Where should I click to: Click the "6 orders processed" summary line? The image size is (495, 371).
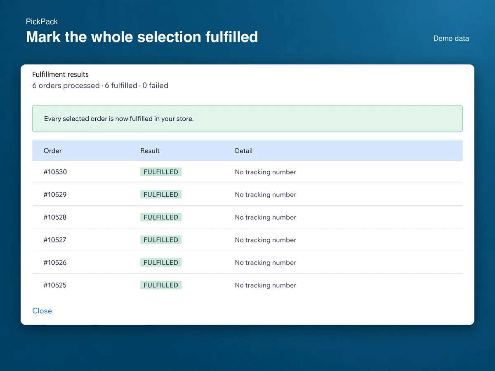point(100,86)
